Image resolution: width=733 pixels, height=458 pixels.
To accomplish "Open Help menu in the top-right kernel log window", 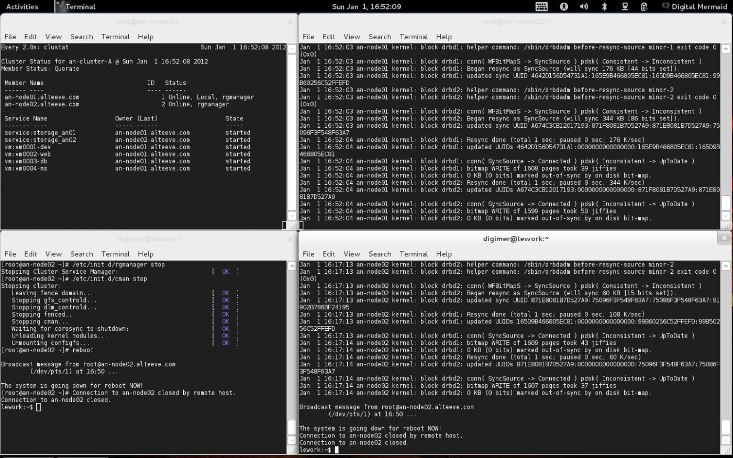I will [x=443, y=37].
